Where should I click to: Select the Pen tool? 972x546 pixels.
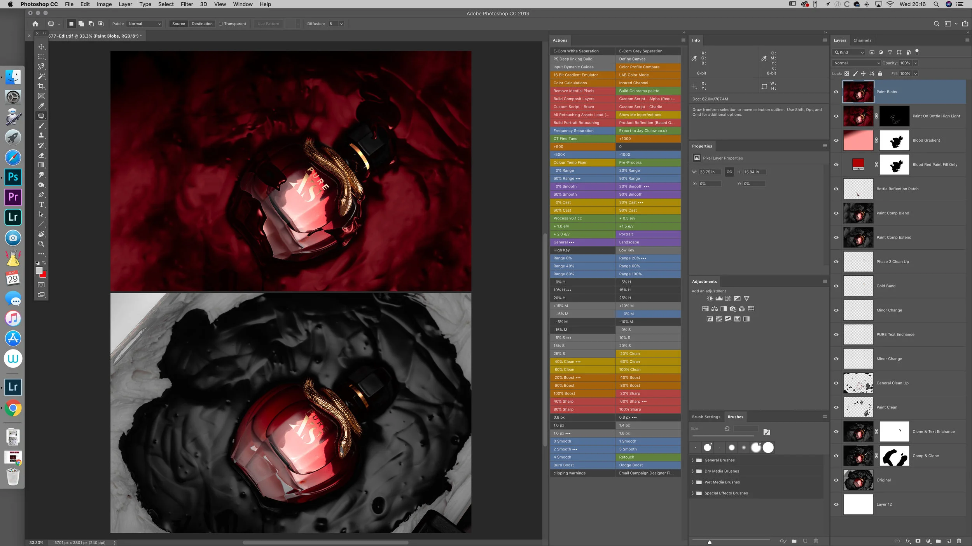[41, 195]
